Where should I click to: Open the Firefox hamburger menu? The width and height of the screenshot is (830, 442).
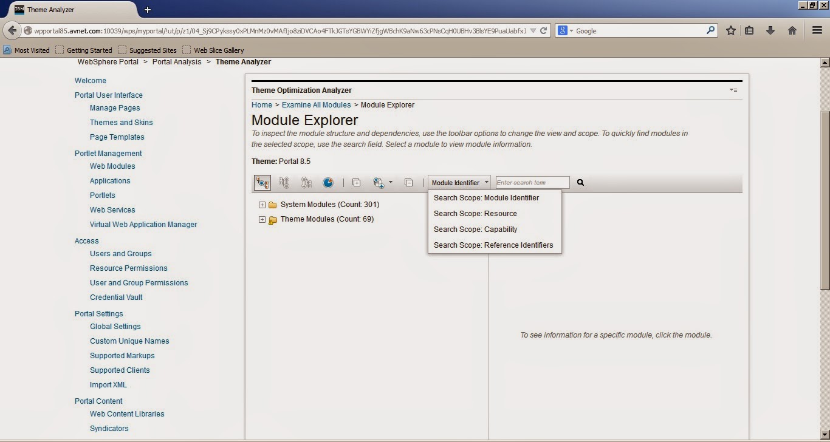click(x=818, y=30)
